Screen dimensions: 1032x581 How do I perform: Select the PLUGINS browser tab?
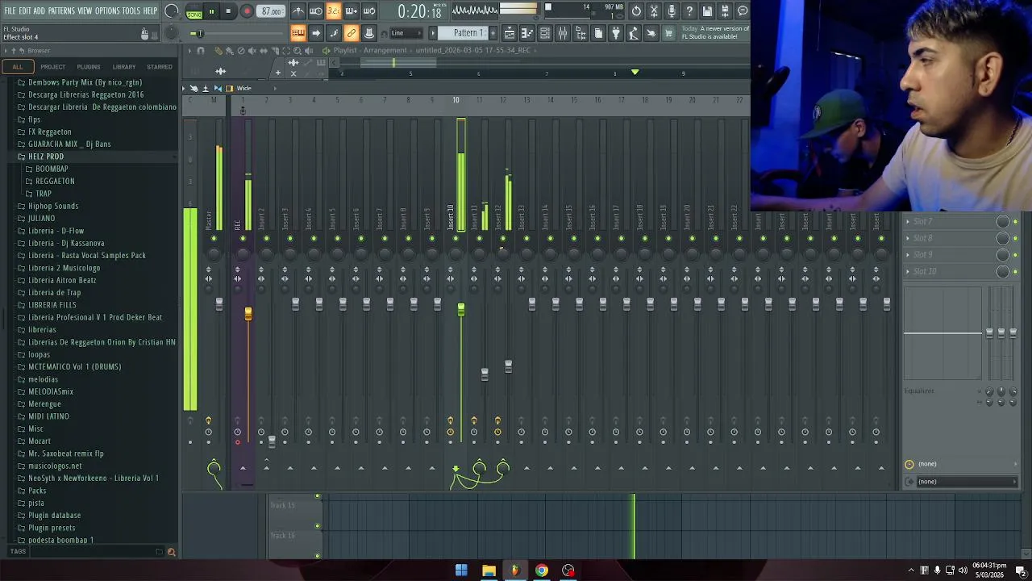[x=89, y=67]
